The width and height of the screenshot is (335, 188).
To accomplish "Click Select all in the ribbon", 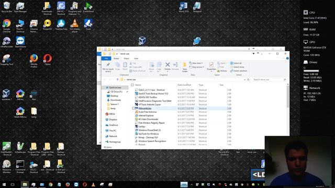I will 236,63.
